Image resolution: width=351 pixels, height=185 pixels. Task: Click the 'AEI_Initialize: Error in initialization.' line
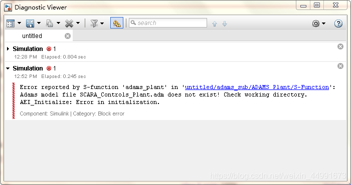[x=90, y=102]
